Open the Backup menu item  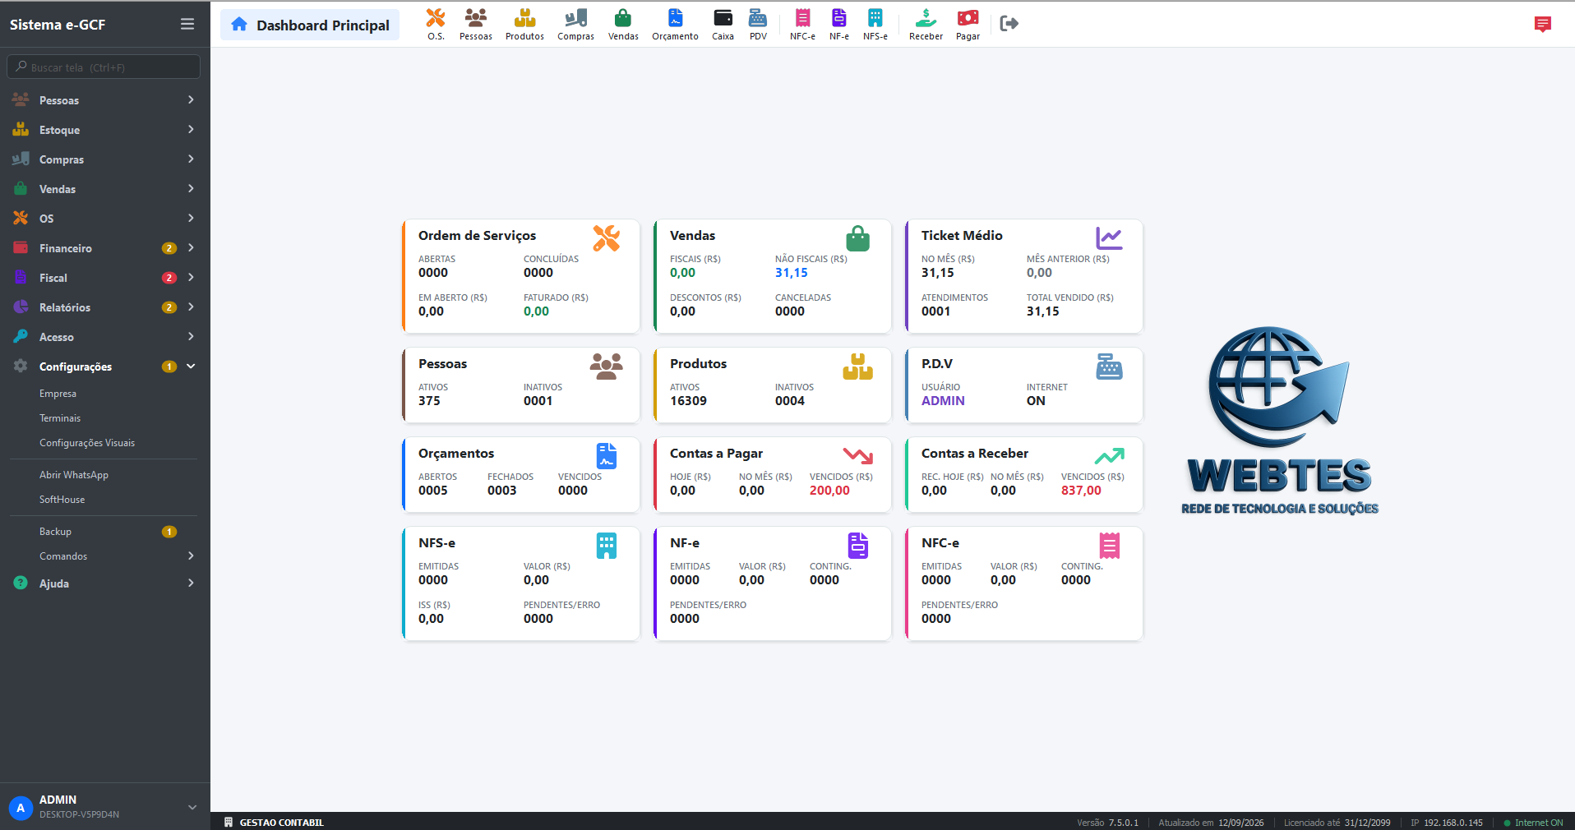[x=105, y=532]
